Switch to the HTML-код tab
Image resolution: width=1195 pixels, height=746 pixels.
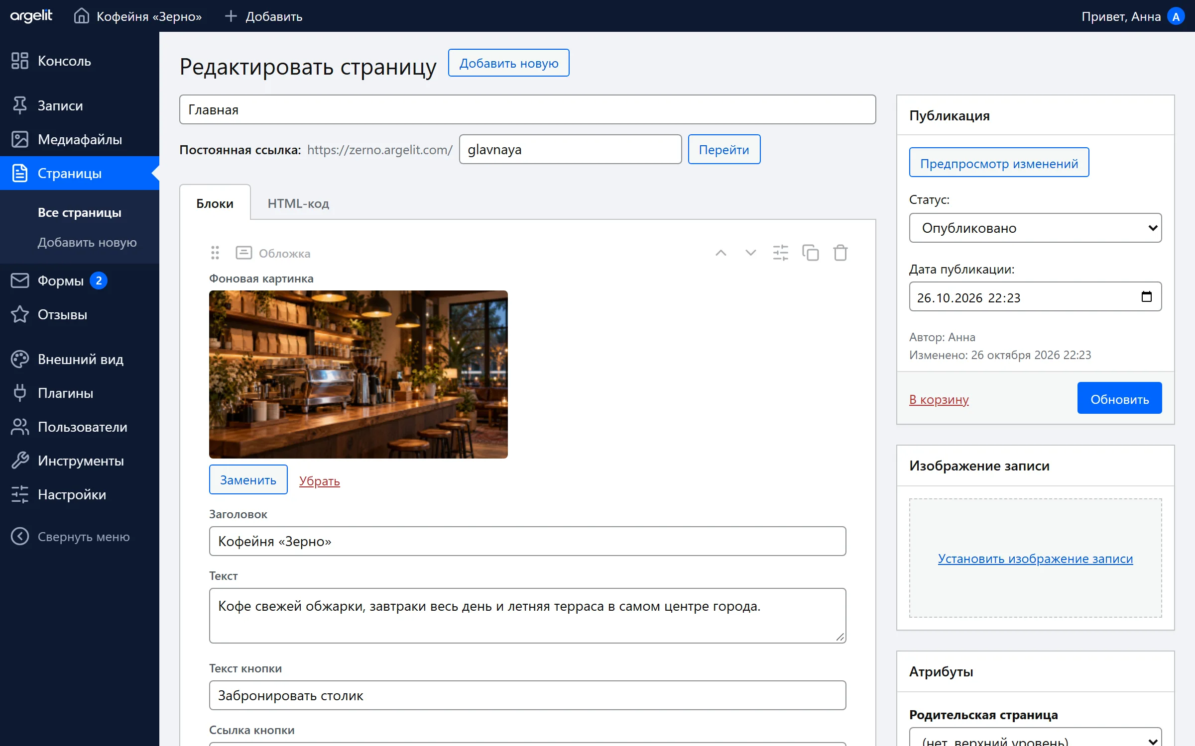click(298, 203)
